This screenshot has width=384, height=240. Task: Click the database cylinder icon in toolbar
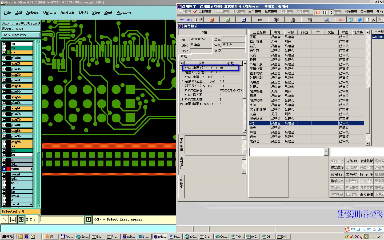click(293, 20)
